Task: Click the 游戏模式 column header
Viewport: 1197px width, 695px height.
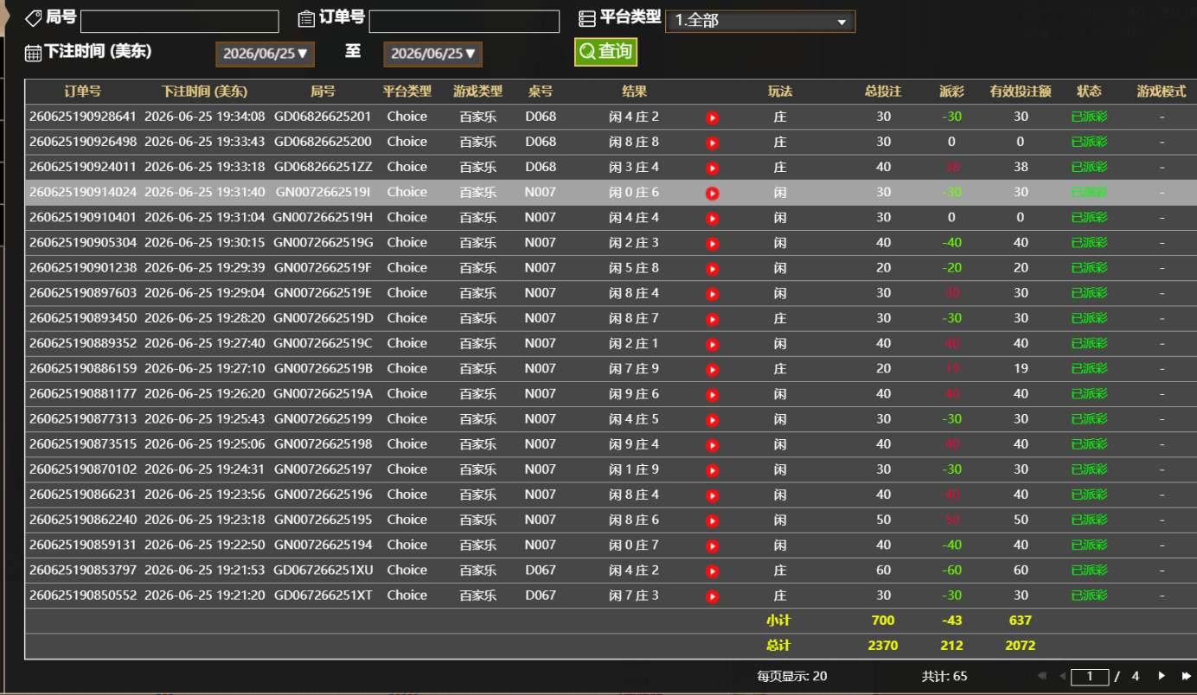Action: click(x=1162, y=91)
